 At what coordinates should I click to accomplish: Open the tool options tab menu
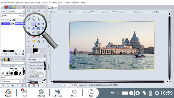[45, 56]
